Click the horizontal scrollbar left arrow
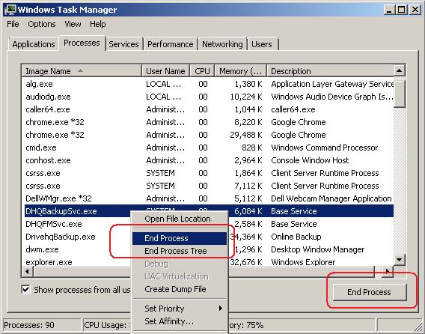The image size is (425, 334). click(28, 271)
